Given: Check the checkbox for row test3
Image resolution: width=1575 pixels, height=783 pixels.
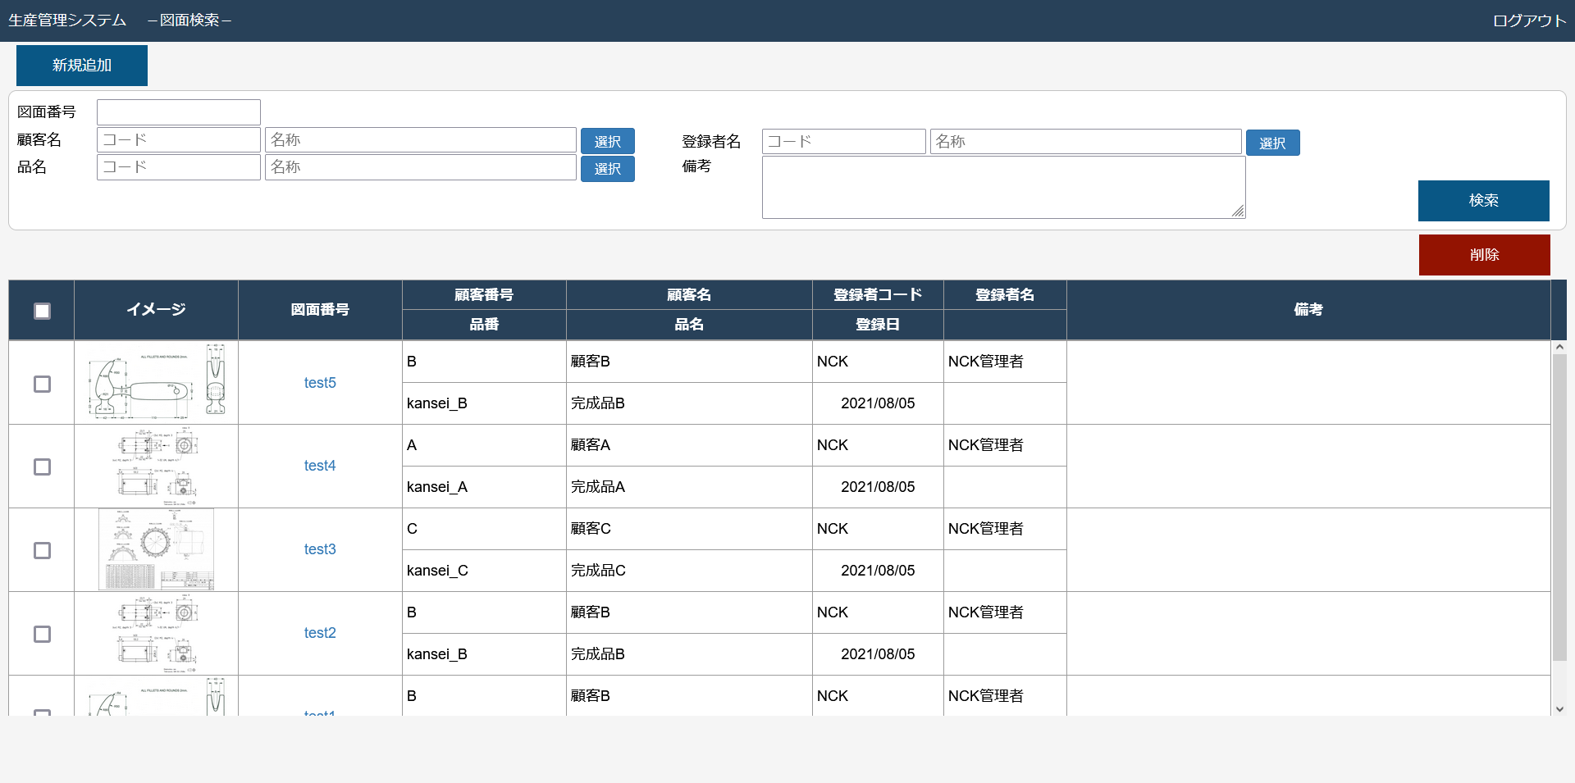Looking at the screenshot, I should (42, 550).
